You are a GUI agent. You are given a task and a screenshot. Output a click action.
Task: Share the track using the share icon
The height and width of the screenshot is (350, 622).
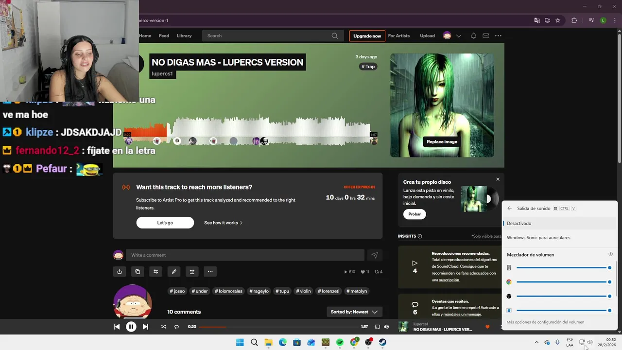coord(120,272)
